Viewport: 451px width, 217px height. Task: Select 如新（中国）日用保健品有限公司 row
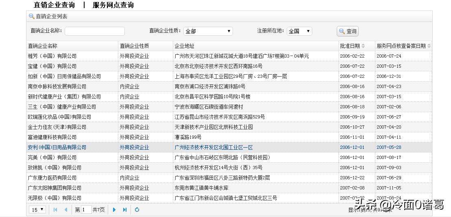[229, 76]
